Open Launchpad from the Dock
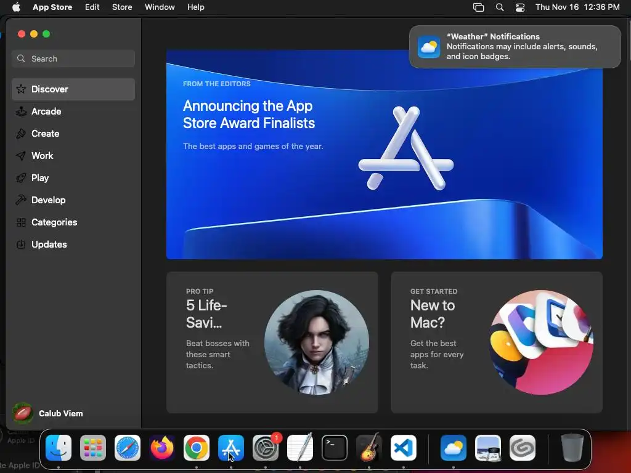 (x=93, y=448)
